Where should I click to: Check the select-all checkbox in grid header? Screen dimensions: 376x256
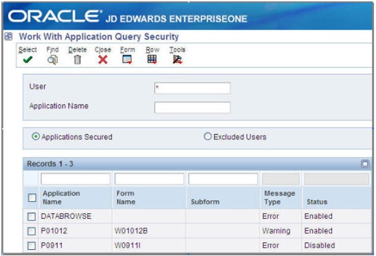click(32, 198)
